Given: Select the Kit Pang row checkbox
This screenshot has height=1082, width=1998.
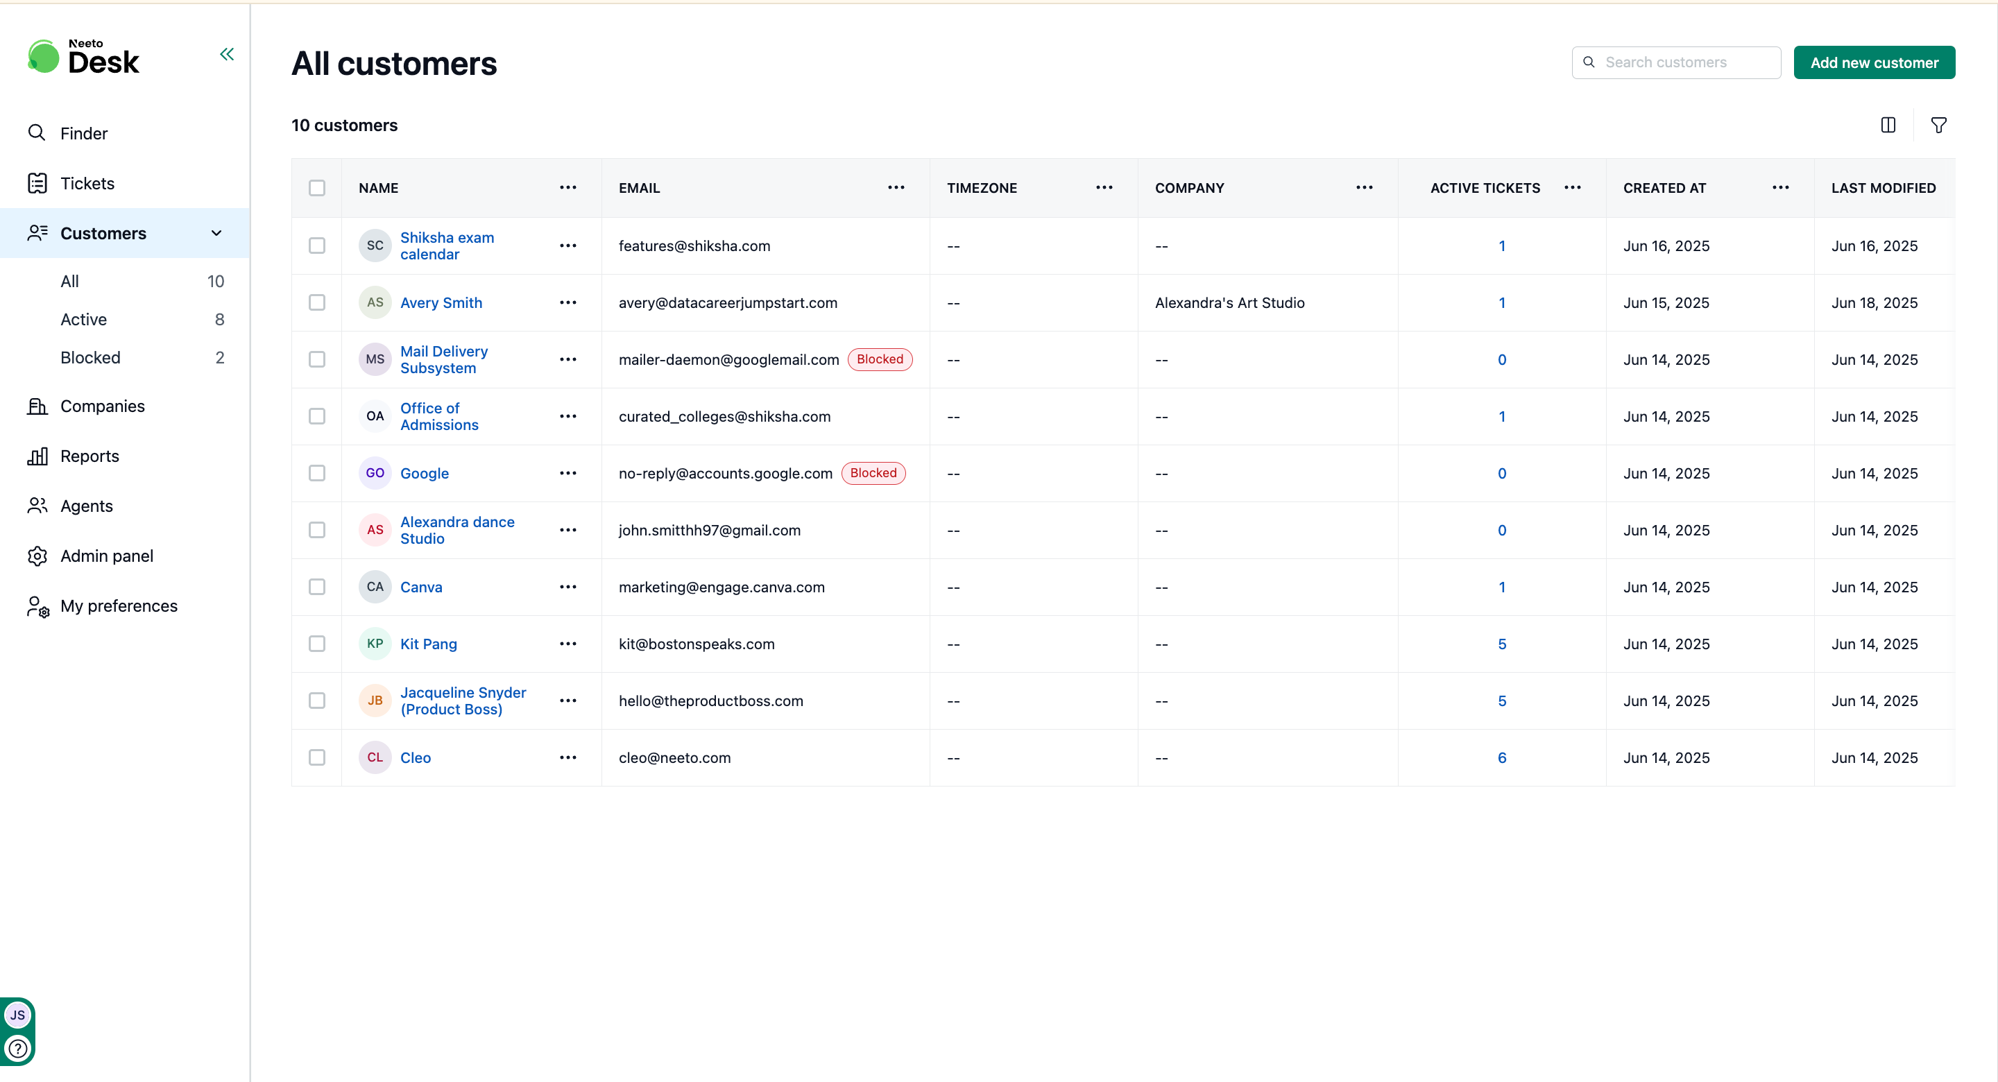Looking at the screenshot, I should (316, 644).
